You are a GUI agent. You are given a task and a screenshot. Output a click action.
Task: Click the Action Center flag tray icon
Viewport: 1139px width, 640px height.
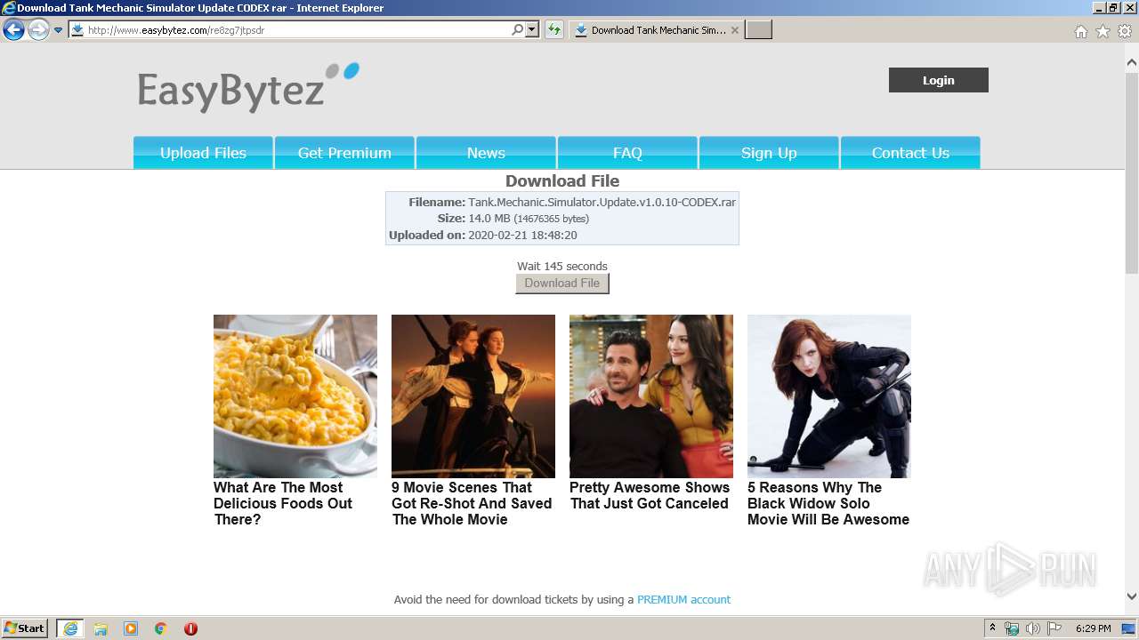click(1053, 628)
